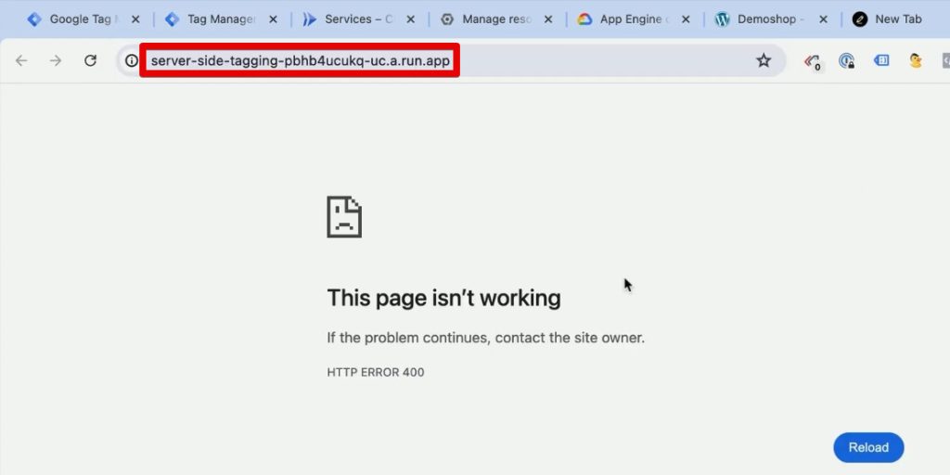Image resolution: width=950 pixels, height=475 pixels.
Task: Open the blue circular lock extension icon
Action: (x=846, y=60)
